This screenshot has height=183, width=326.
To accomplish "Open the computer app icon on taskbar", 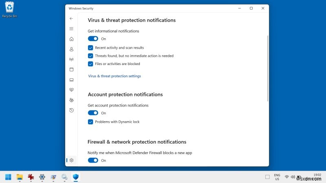I will [53, 177].
